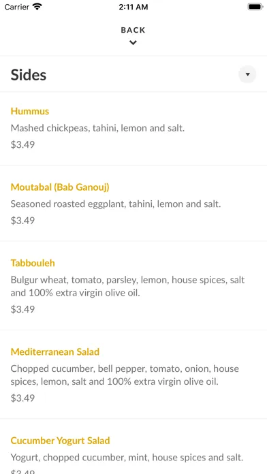The image size is (267, 474).
Task: Tap the $3.49 price under Moutabal
Action: [22, 221]
